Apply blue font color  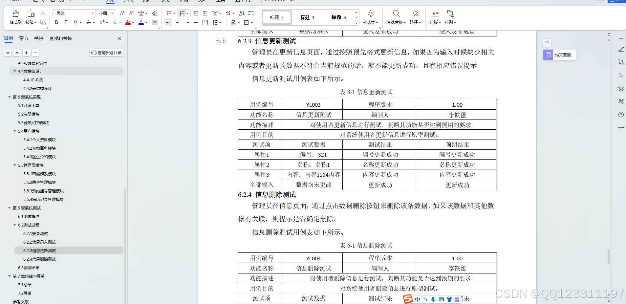(141, 22)
